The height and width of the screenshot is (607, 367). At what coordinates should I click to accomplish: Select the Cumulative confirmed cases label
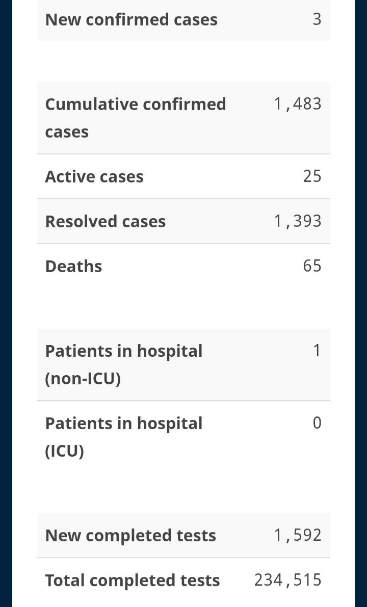pyautogui.click(x=136, y=118)
